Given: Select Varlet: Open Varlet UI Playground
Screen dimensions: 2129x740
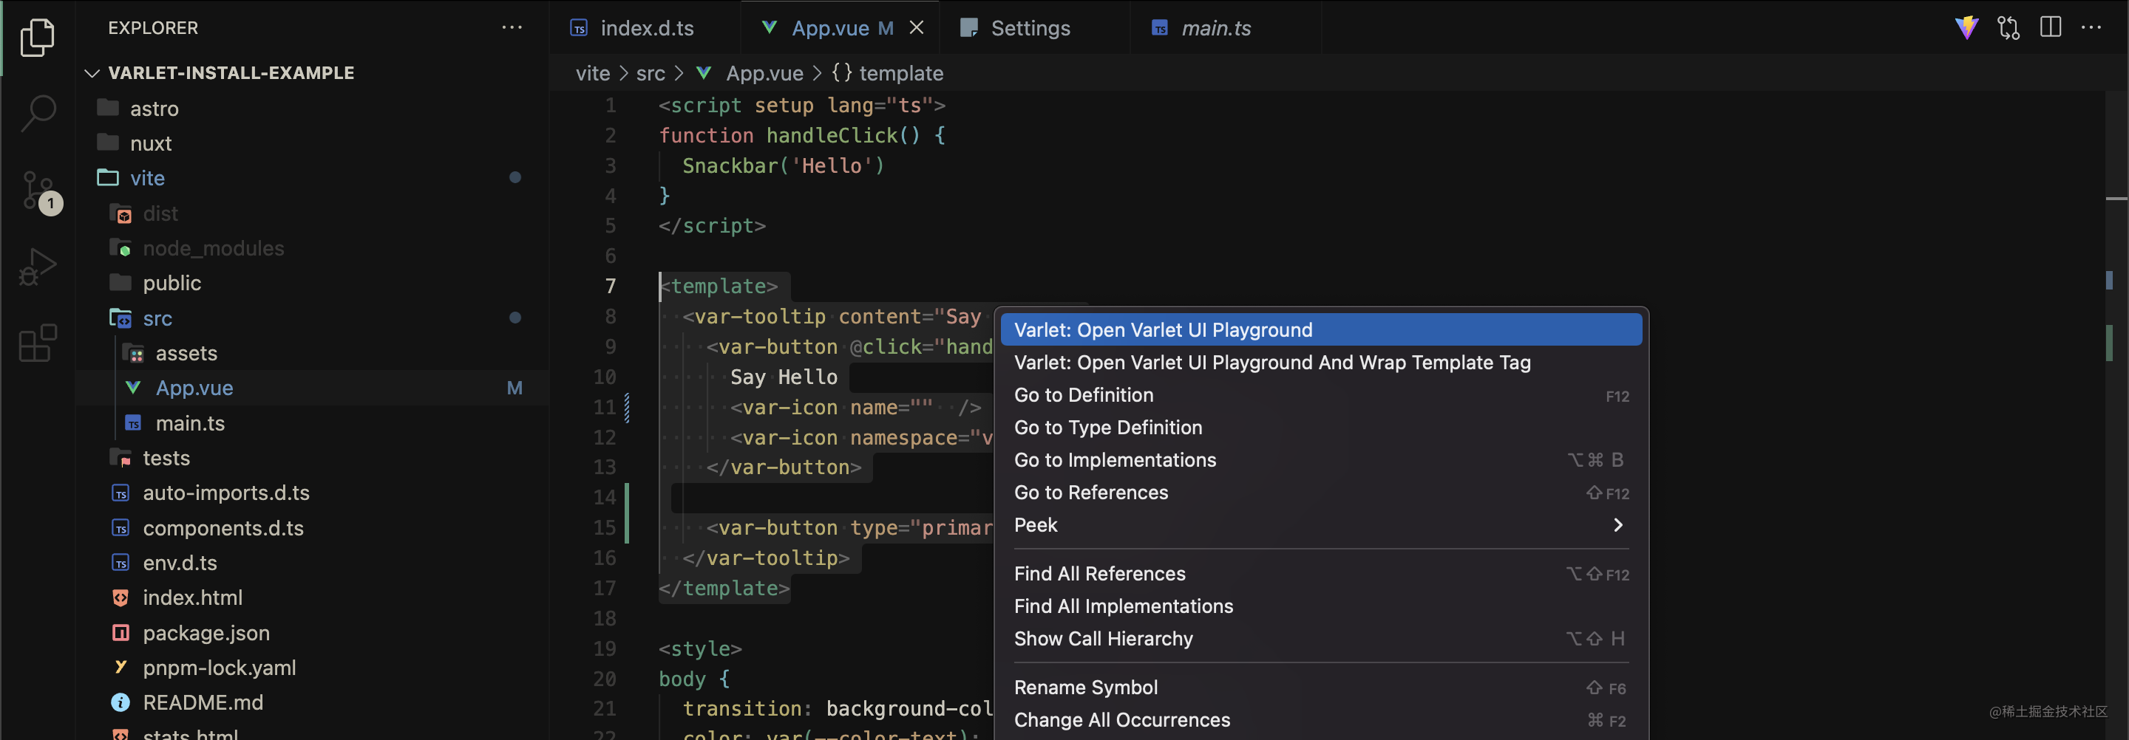Looking at the screenshot, I should [x=1321, y=329].
